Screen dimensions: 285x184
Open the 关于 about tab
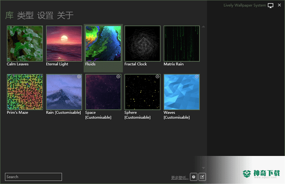(65, 15)
